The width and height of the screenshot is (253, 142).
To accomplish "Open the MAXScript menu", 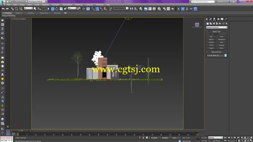I will pyautogui.click(x=100, y=5).
